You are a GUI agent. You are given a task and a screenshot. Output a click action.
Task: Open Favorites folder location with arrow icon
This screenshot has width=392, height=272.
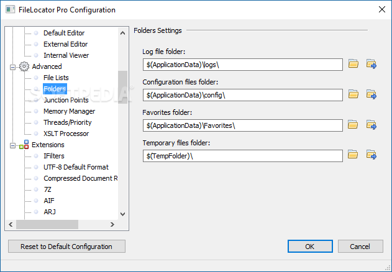371,124
